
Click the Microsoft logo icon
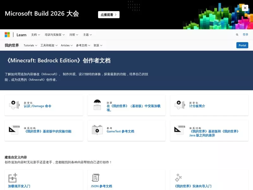[x=7, y=35]
